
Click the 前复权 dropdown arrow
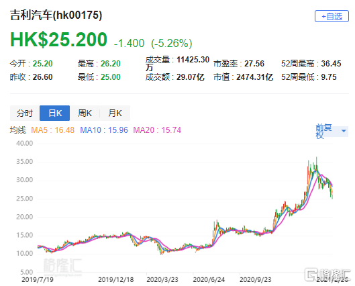click(x=344, y=131)
